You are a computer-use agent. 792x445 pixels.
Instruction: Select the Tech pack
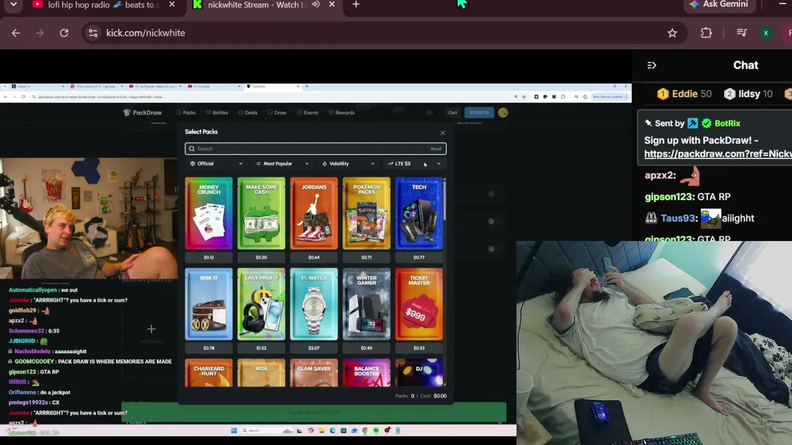click(x=419, y=214)
